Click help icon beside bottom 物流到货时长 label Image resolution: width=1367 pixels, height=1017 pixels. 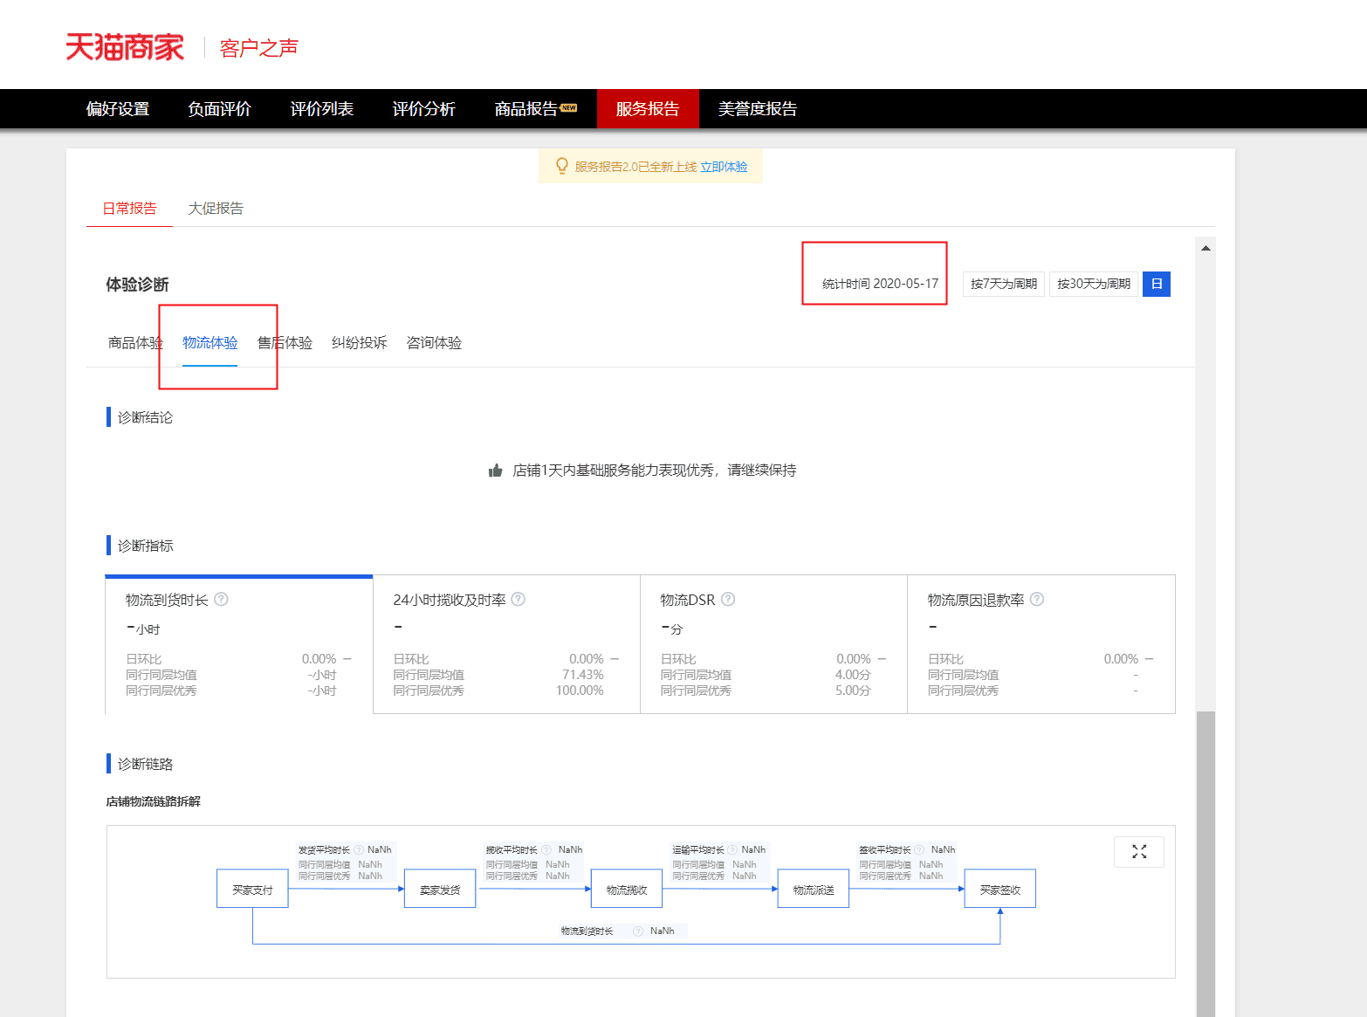point(638,931)
